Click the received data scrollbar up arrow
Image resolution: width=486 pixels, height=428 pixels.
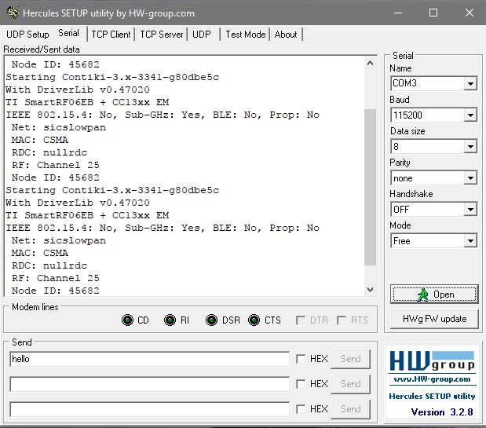[370, 64]
